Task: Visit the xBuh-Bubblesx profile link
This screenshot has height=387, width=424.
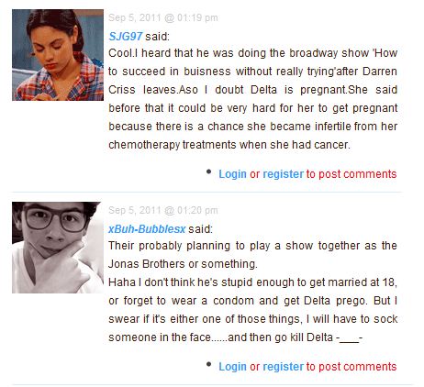Action: click(x=147, y=229)
